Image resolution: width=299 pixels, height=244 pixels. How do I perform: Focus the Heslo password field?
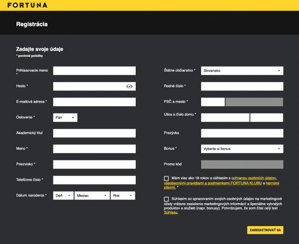(89, 86)
